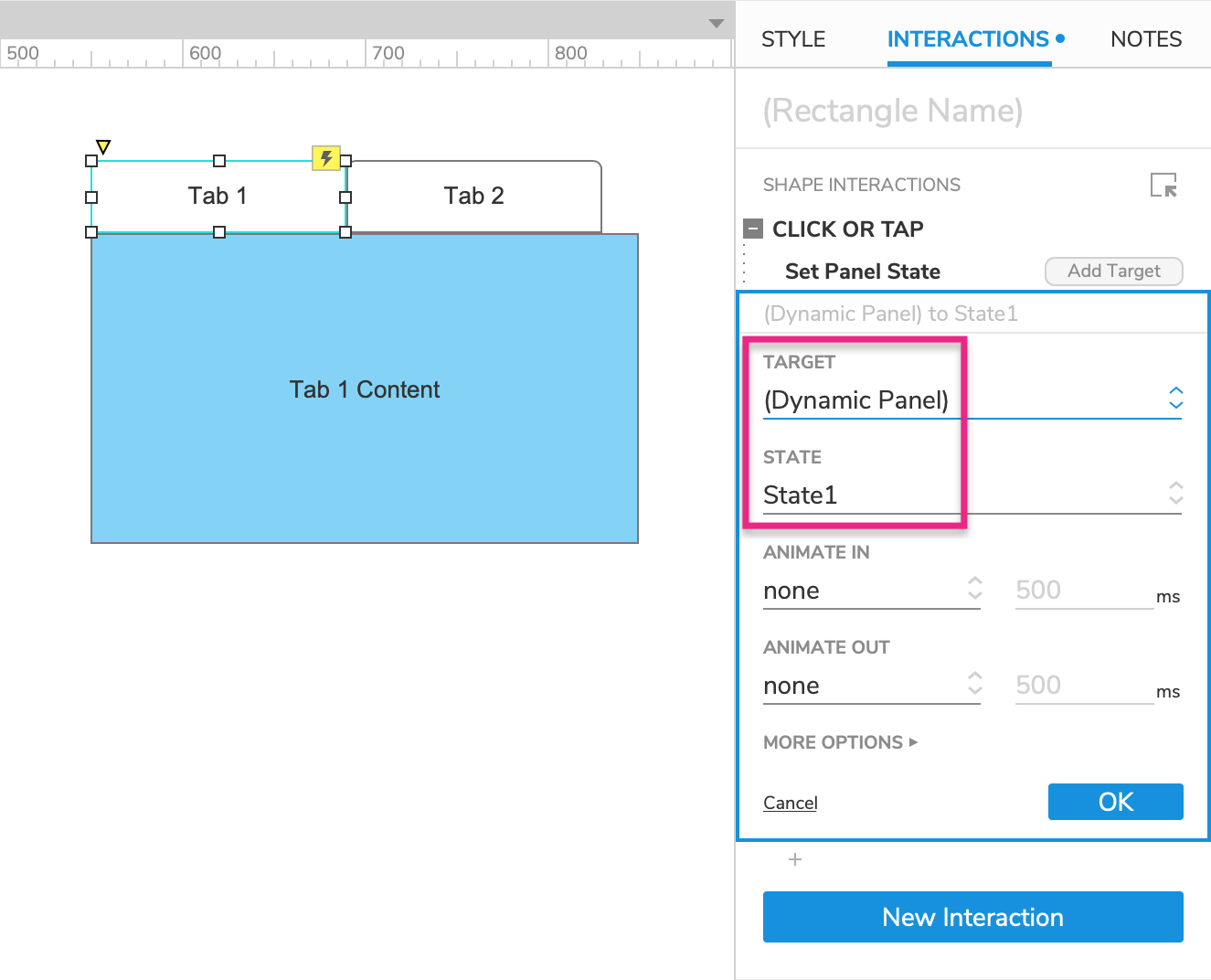The width and height of the screenshot is (1211, 980).
Task: Click the select-target icon beside Shape Interactions
Action: point(1163,186)
